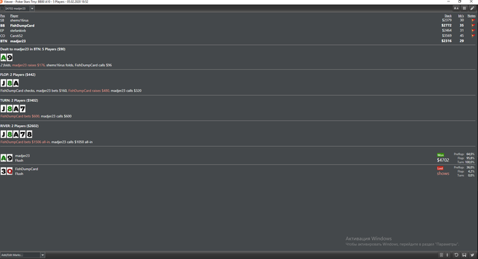Share hand via Twitter bird icon
The image size is (478, 259).
click(x=473, y=255)
